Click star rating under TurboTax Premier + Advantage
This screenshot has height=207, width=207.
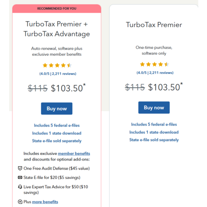click(x=57, y=65)
